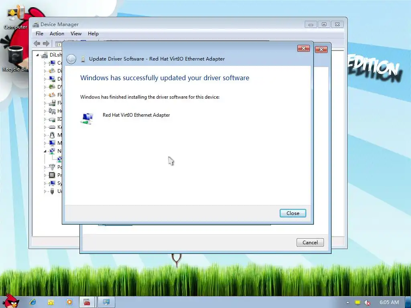Click the back arrow in the Update Driver Software wizard
411x308 pixels.
pyautogui.click(x=71, y=59)
